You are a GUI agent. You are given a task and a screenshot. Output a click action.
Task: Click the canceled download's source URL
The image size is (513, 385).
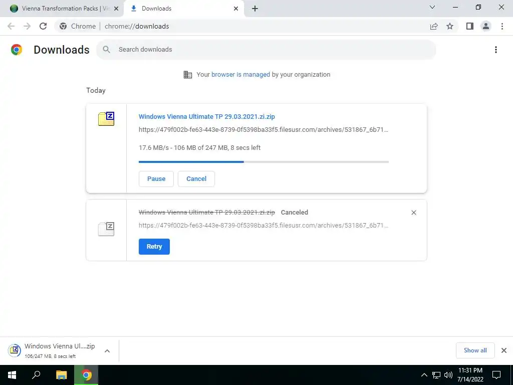point(264,225)
